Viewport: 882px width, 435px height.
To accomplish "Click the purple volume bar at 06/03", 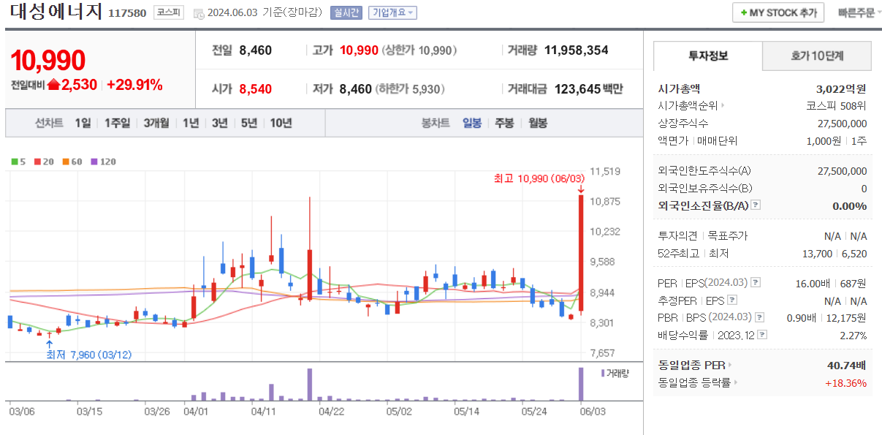I will [x=581, y=384].
